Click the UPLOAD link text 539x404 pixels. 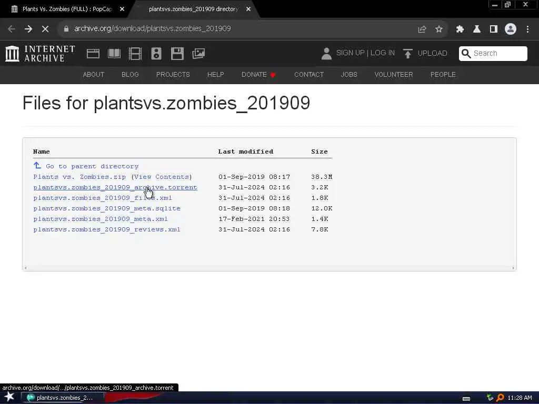click(433, 53)
